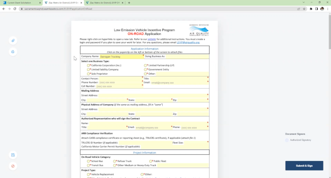
Task: Click the Air Quality district logo
Action: pyautogui.click(x=199, y=30)
